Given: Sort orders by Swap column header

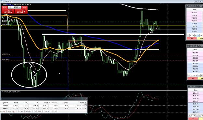Looking at the screenshot, I should tap(66, 103).
